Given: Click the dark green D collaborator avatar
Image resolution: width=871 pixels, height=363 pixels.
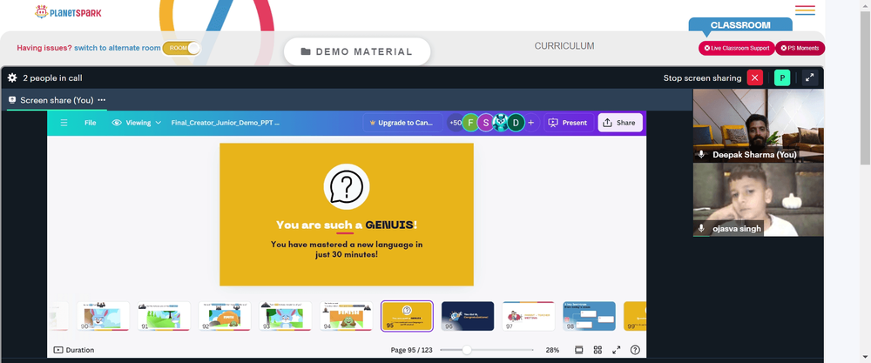Looking at the screenshot, I should tap(516, 123).
